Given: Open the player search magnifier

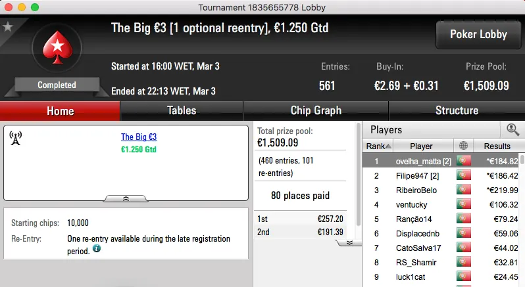Looking at the screenshot, I should [512, 129].
